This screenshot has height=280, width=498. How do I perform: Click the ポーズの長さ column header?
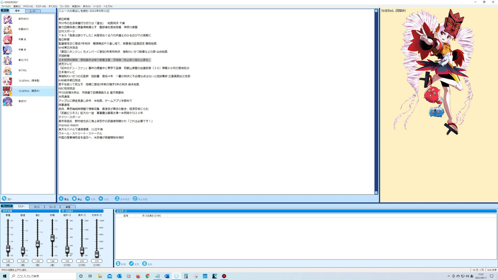[151, 216]
